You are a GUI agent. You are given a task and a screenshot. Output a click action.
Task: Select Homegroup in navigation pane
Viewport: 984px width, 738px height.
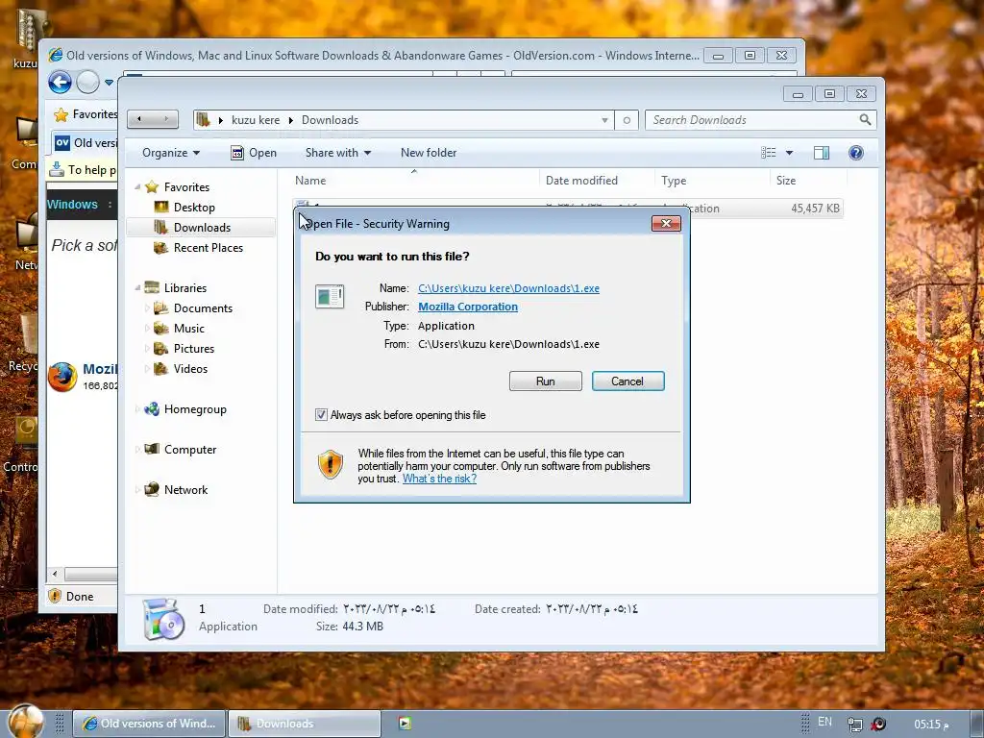pyautogui.click(x=195, y=409)
